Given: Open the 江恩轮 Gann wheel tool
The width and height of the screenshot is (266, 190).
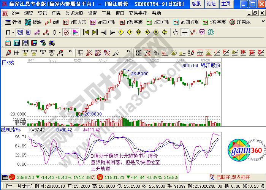Looking at the screenshot, I should click(237, 22).
